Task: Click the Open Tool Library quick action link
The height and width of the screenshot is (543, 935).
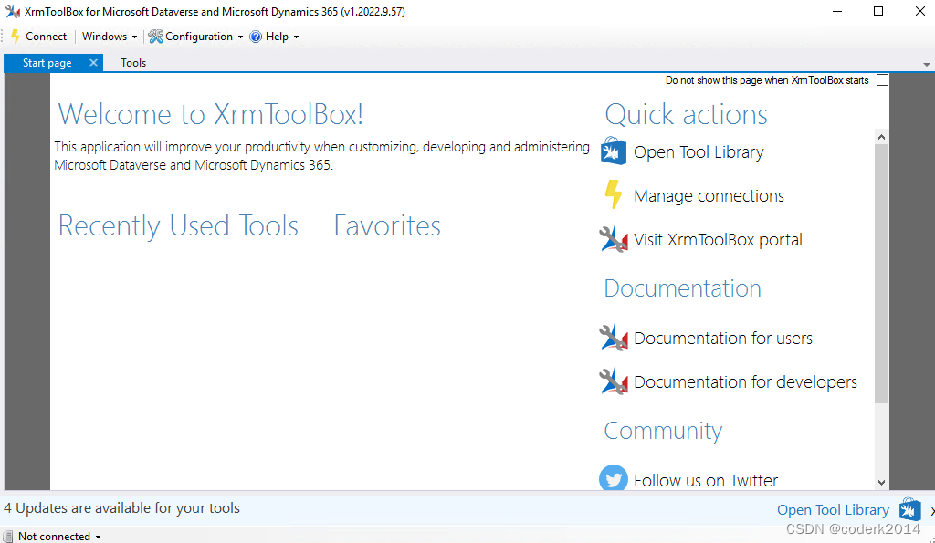Action: pyautogui.click(x=699, y=152)
